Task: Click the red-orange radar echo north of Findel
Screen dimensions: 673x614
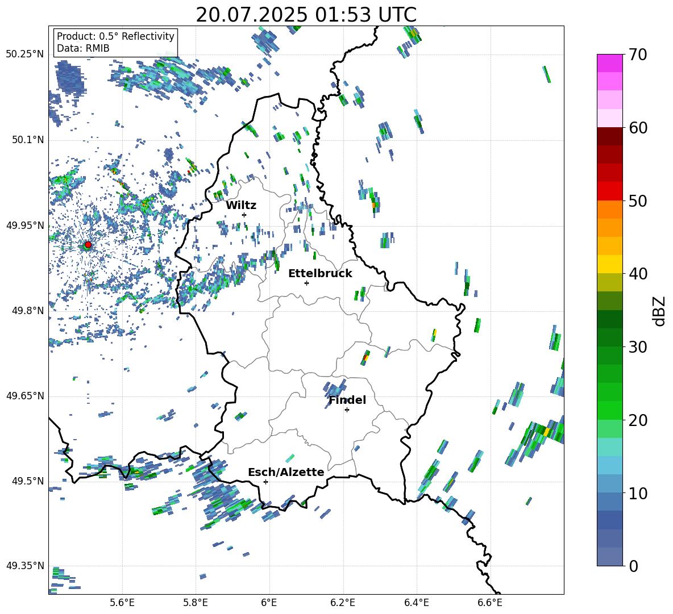Action: click(365, 357)
